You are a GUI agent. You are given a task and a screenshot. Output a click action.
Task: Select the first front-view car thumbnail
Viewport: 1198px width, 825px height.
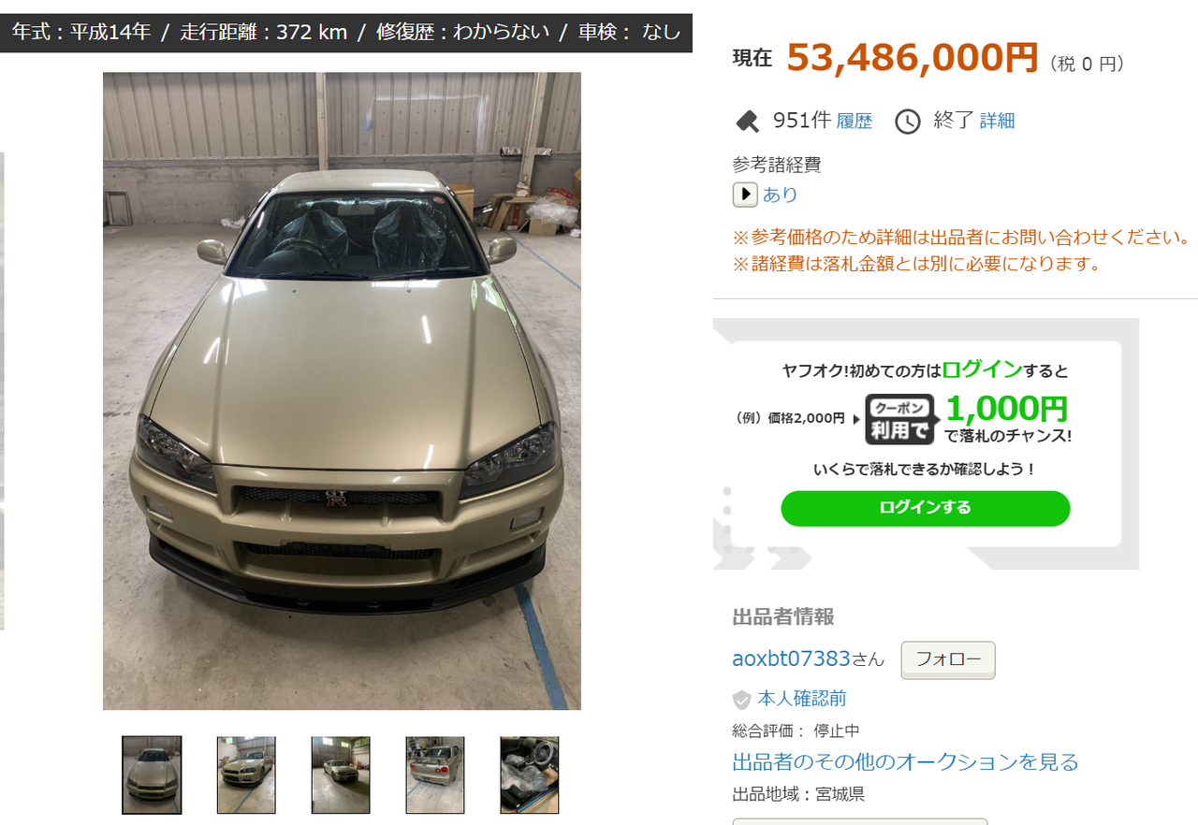point(152,774)
